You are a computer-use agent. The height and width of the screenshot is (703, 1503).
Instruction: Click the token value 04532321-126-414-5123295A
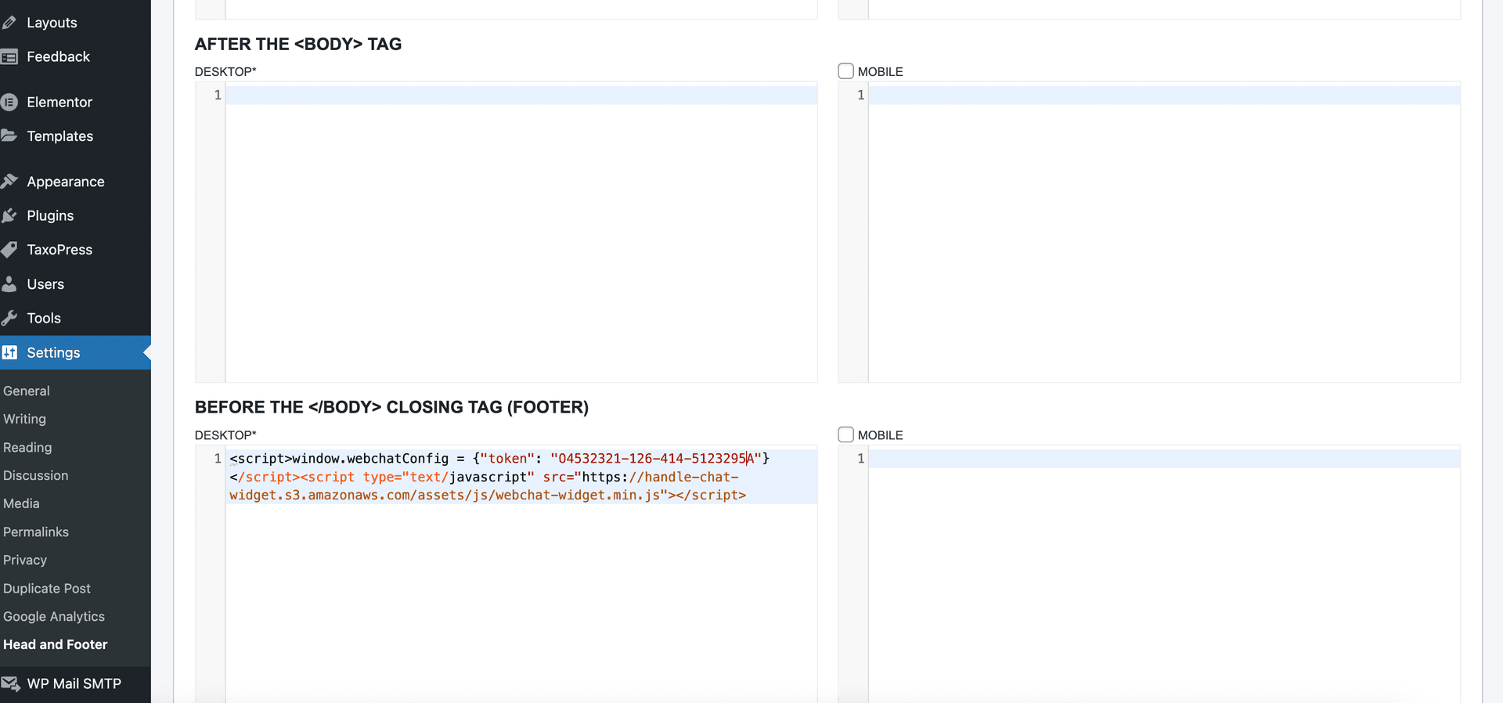pyautogui.click(x=656, y=459)
